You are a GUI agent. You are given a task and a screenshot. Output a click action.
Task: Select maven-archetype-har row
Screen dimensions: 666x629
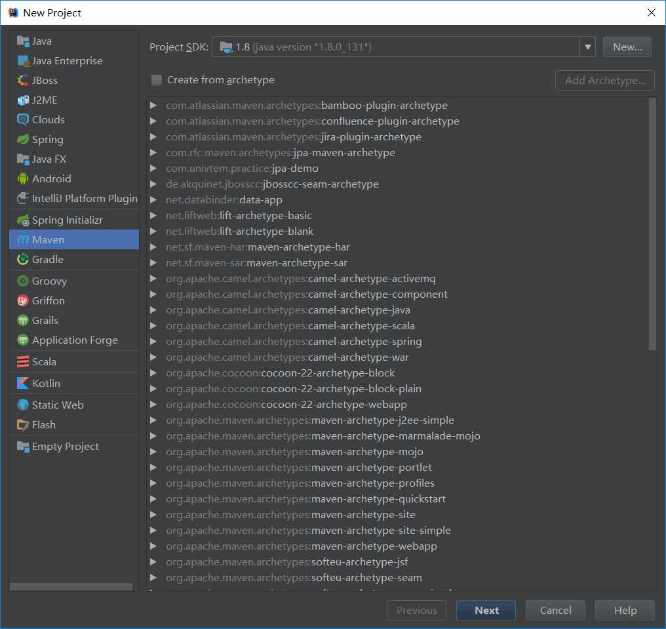pyautogui.click(x=397, y=247)
